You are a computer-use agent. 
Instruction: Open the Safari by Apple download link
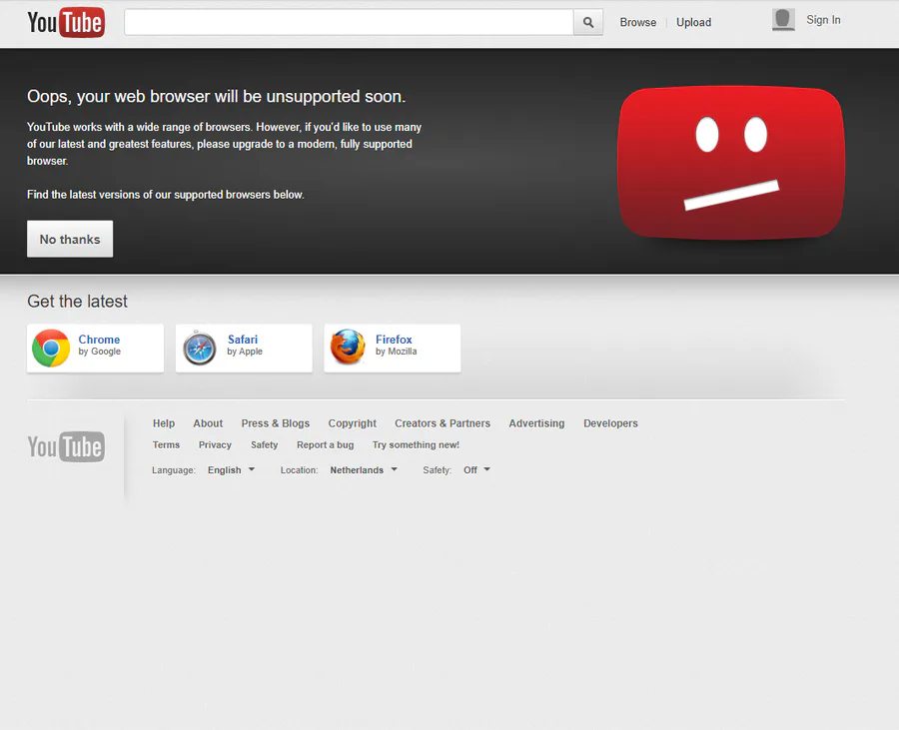click(244, 349)
